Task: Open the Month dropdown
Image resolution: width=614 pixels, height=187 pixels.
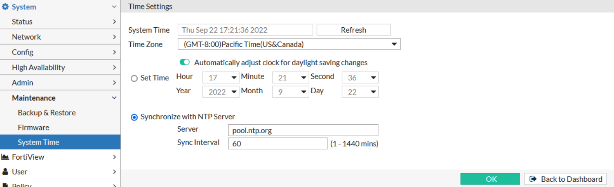Action: point(290,92)
